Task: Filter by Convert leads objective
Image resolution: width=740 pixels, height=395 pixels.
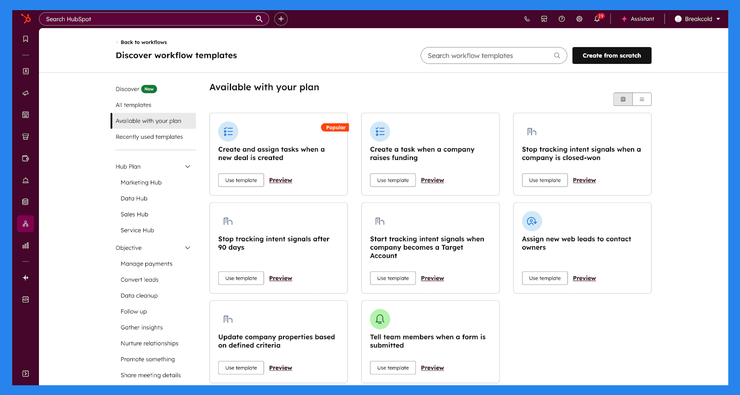Action: pyautogui.click(x=140, y=280)
